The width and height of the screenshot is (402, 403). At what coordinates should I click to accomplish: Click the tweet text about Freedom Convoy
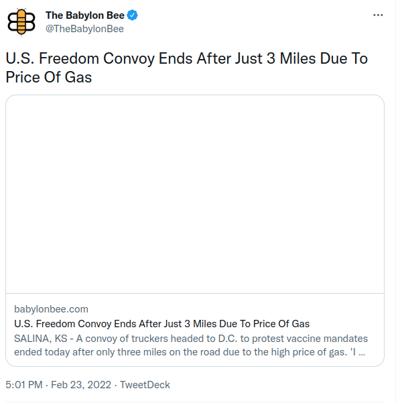tap(186, 68)
